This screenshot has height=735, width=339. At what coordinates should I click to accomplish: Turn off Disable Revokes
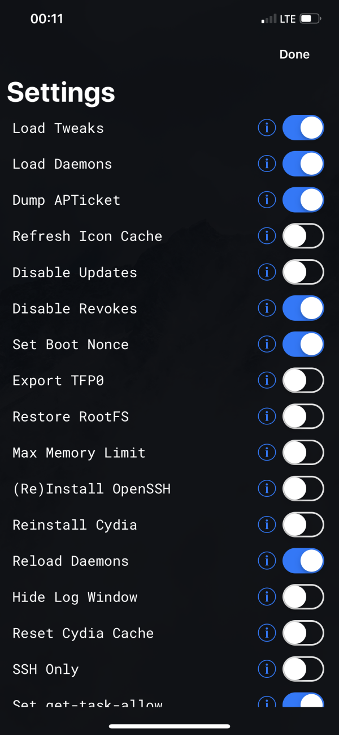pos(303,308)
